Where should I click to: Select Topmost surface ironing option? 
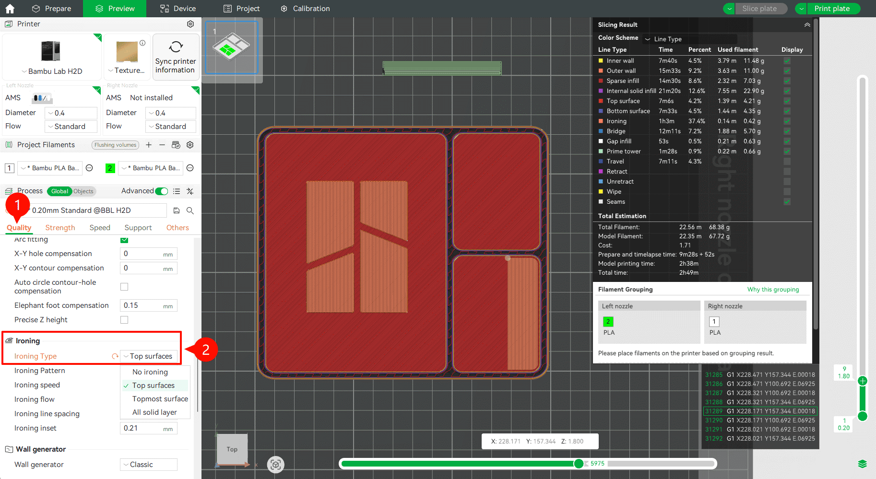coord(160,399)
